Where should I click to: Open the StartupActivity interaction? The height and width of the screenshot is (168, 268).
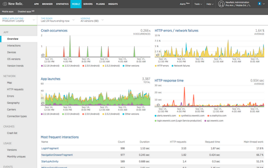pos(50,162)
